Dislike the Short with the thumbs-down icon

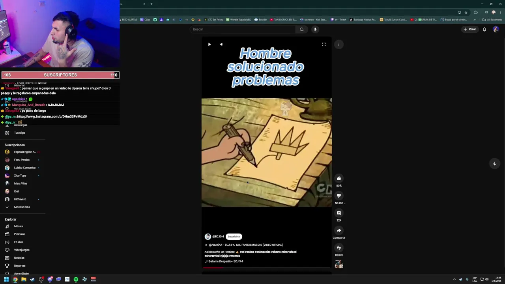click(339, 196)
